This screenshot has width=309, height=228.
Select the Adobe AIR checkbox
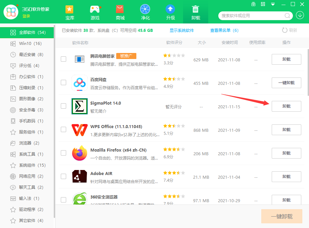[x=63, y=176]
